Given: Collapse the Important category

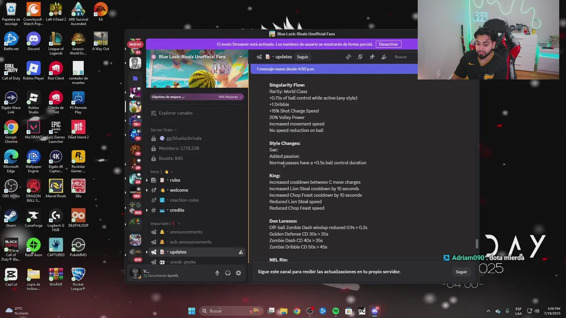Looking at the screenshot, I should click(x=165, y=223).
